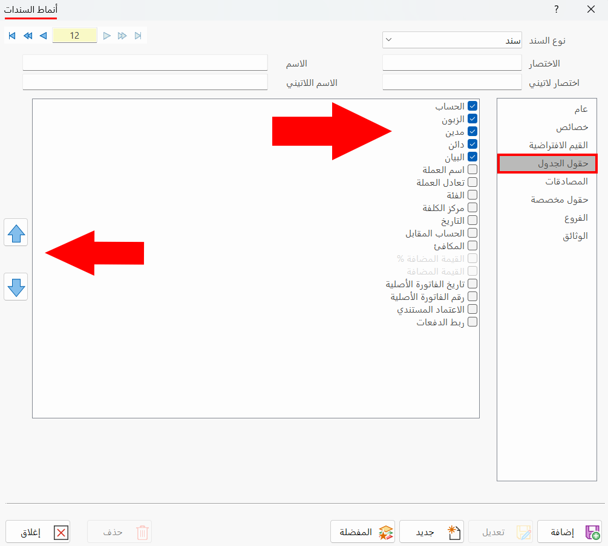Image resolution: width=608 pixels, height=546 pixels.
Task: Switch to the خصائص section
Action: (572, 127)
